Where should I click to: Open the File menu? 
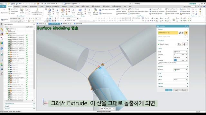coord(3,6)
